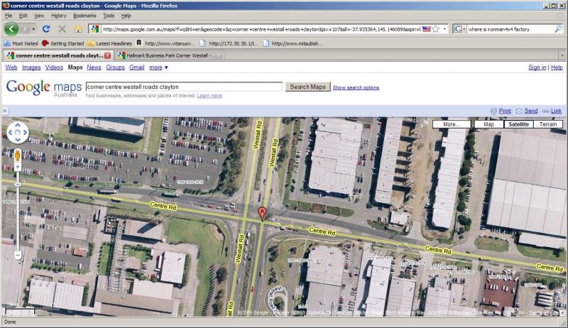Open the mitsubish bookmark
Viewport: 568px width, 328px height.
[293, 43]
